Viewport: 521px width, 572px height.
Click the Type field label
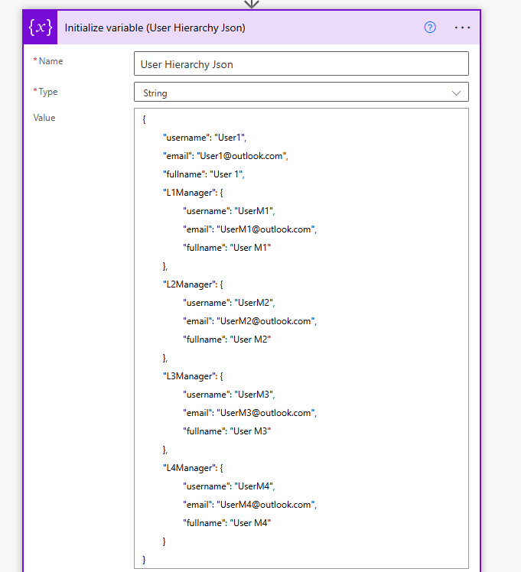pos(48,92)
